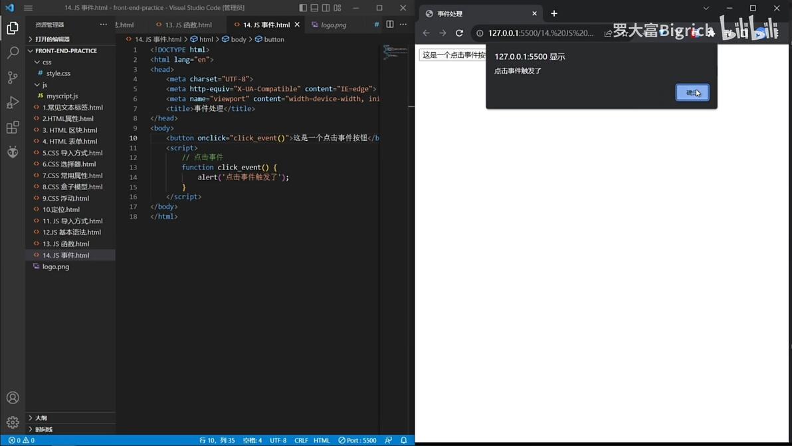This screenshot has width=792, height=446.
Task: Click the button breadcrumb segment
Action: [x=269, y=39]
